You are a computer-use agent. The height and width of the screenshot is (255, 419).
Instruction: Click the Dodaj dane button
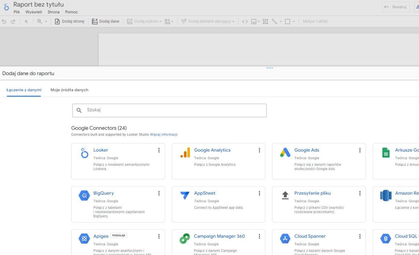tap(106, 21)
